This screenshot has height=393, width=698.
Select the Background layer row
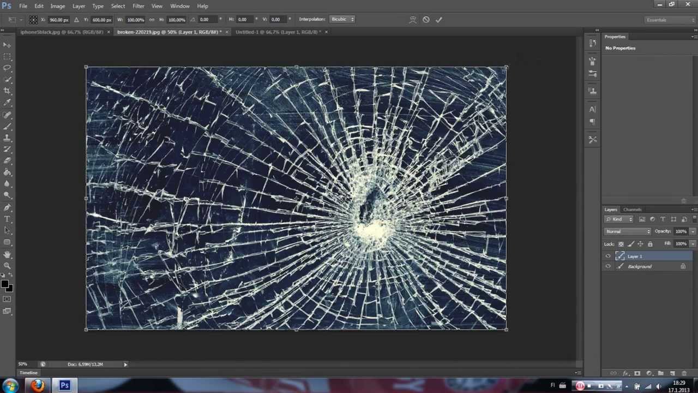648,266
